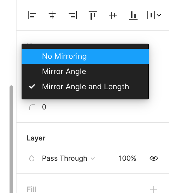Add a fill with plus button
Image resolution: width=169 pixels, height=193 pixels.
point(154,189)
